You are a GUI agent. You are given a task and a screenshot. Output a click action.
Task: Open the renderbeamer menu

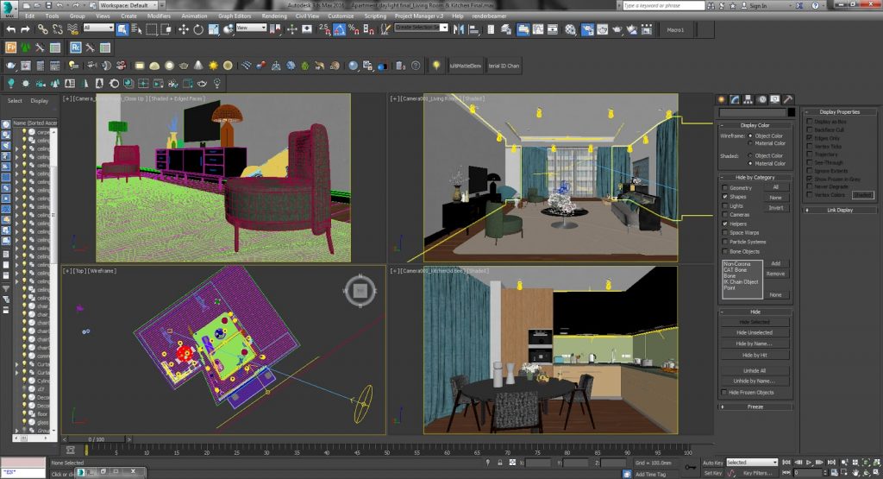click(489, 16)
